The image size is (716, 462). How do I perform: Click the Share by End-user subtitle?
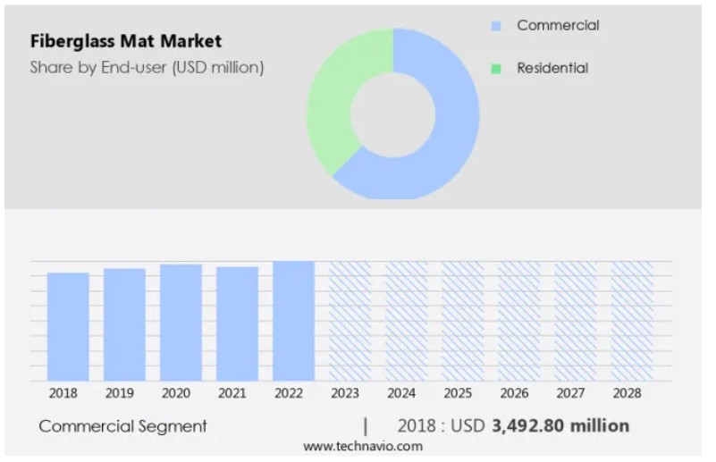(x=147, y=68)
